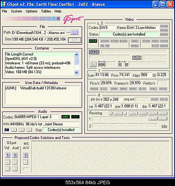Click the audio Info 44100Hz field
This screenshot has height=186, width=175.
click(x=44, y=124)
